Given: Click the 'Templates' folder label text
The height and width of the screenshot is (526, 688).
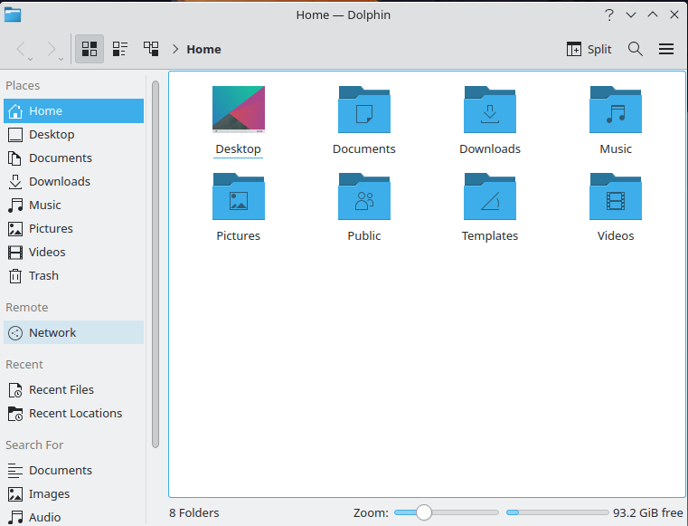Looking at the screenshot, I should coord(490,236).
